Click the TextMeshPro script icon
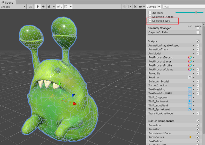Image resolution: width=205 pixels, height=145 pixels. [190, 89]
